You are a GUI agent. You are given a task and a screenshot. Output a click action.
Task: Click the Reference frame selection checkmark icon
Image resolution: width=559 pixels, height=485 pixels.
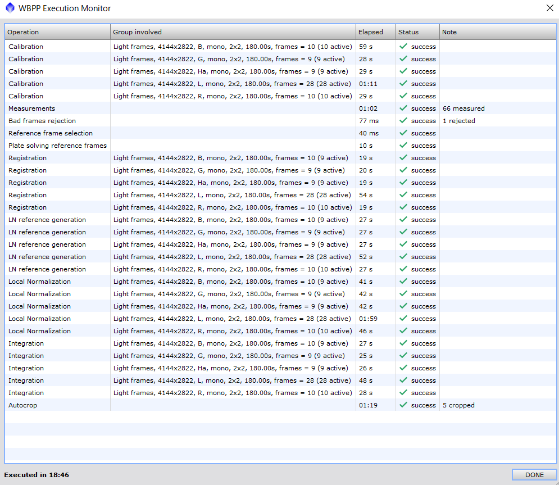coord(403,133)
